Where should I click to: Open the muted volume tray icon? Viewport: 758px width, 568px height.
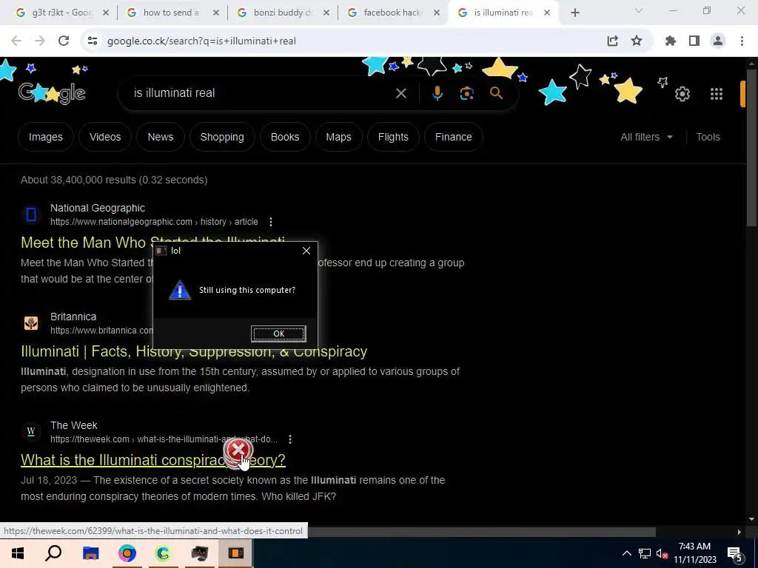click(x=662, y=553)
